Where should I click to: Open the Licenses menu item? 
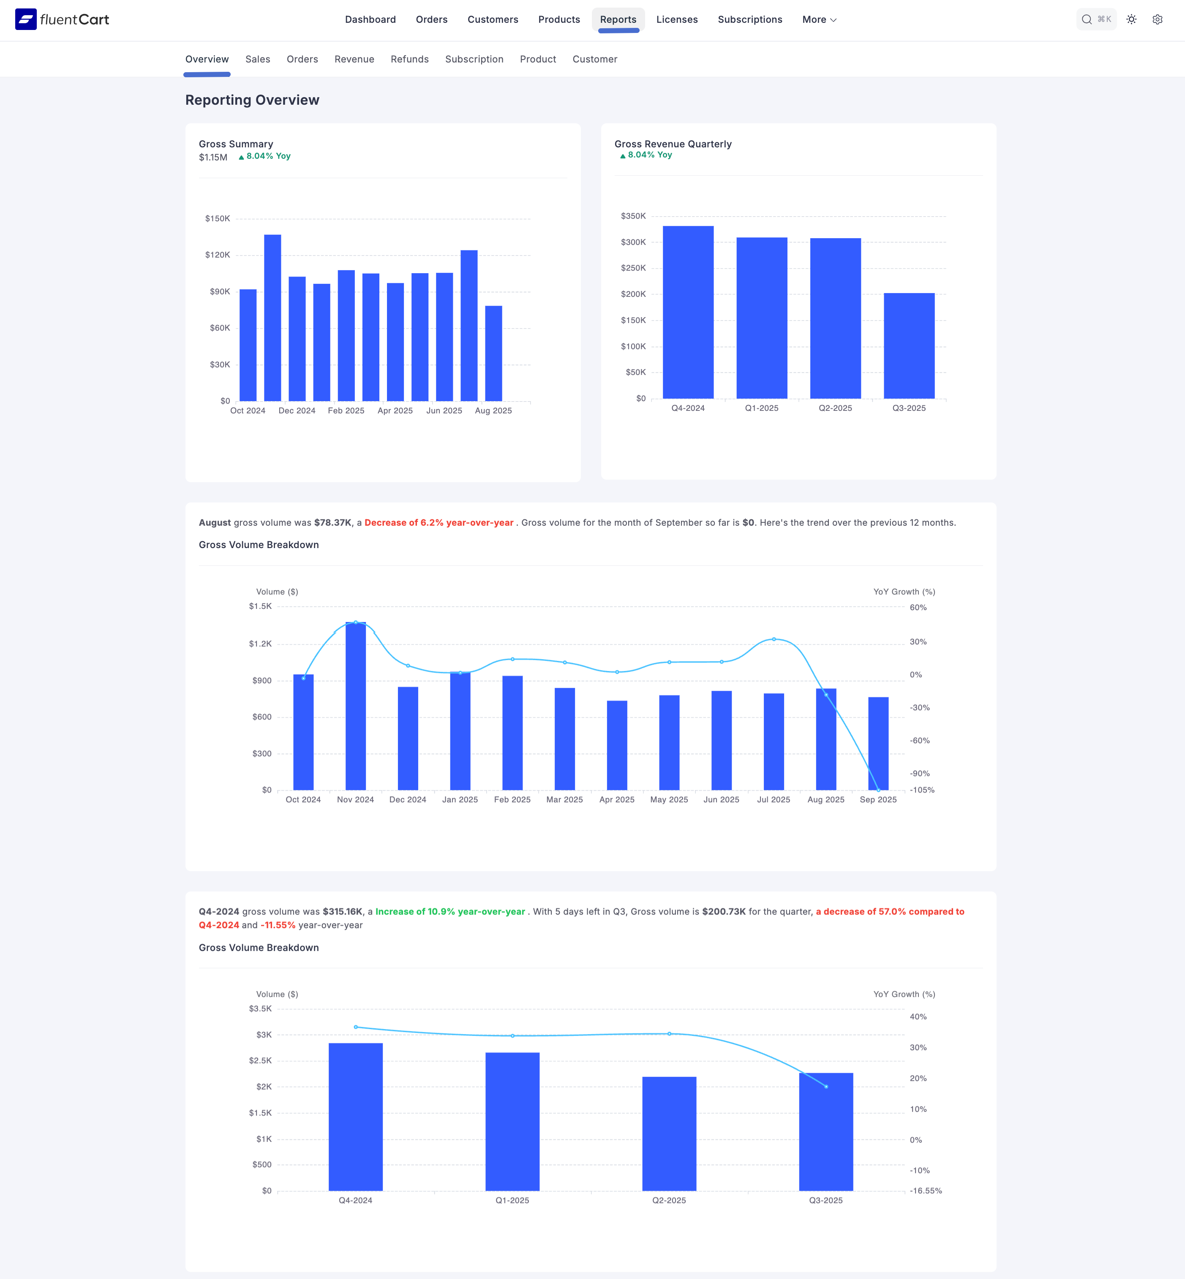(x=676, y=19)
